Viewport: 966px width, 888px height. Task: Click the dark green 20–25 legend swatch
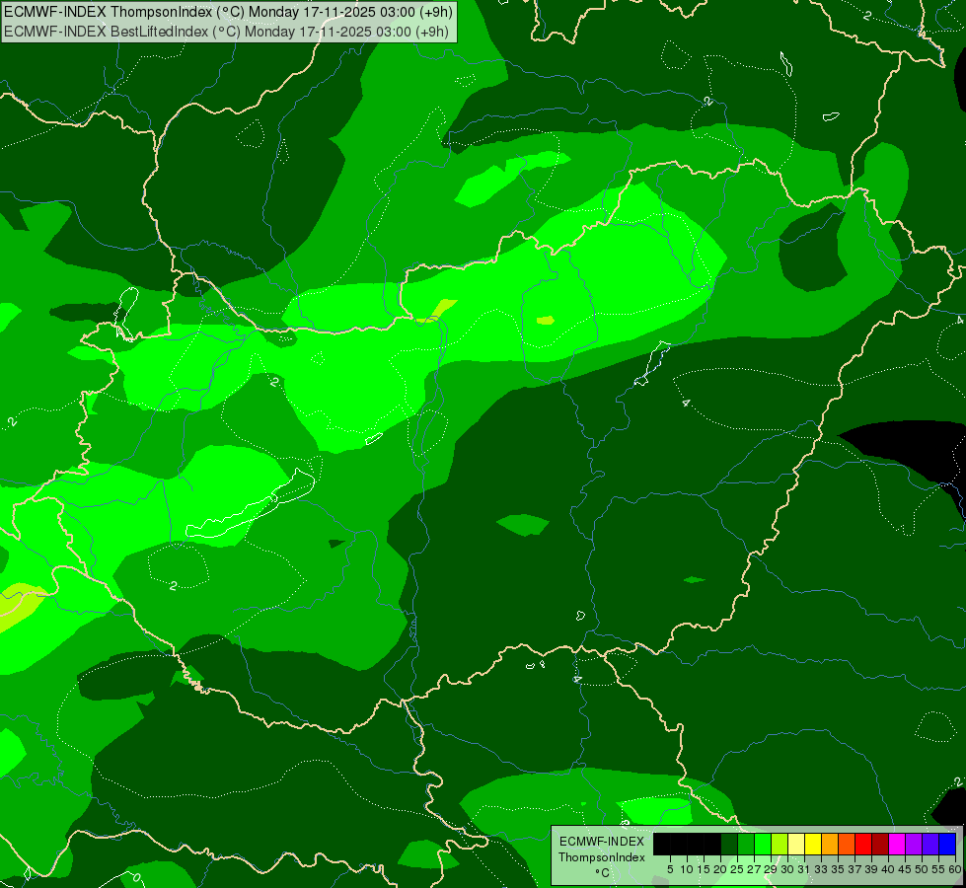tap(729, 844)
